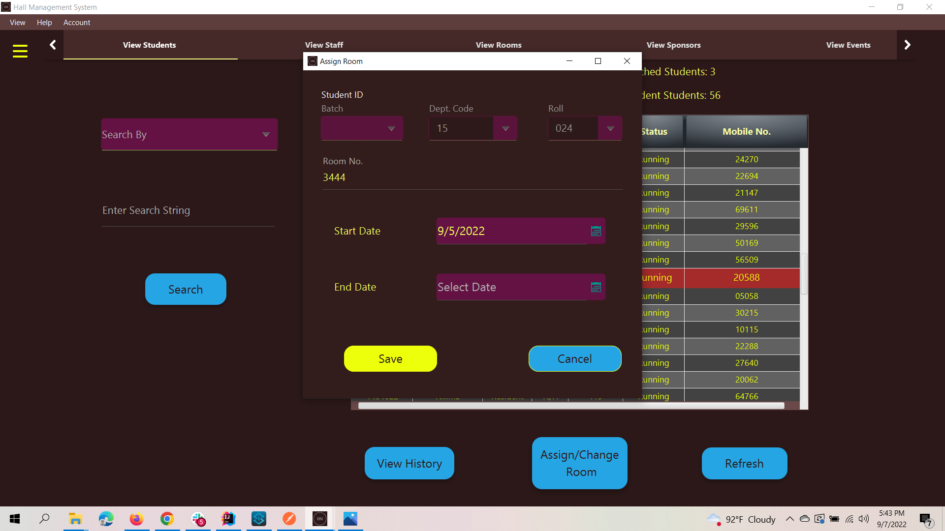
Task: Switch to the View Staff tab
Action: click(x=324, y=45)
